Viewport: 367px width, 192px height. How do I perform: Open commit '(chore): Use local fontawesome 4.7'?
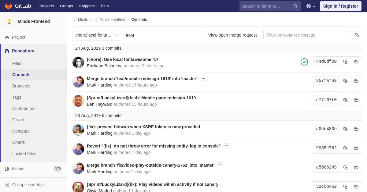(123, 59)
